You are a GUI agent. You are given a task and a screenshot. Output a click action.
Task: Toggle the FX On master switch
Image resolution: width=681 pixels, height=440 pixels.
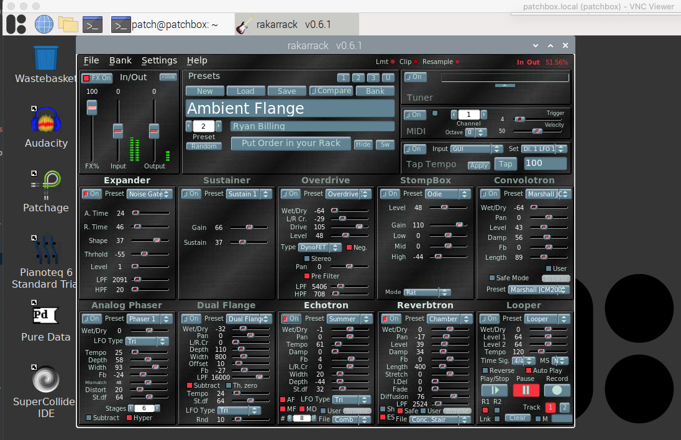98,78
